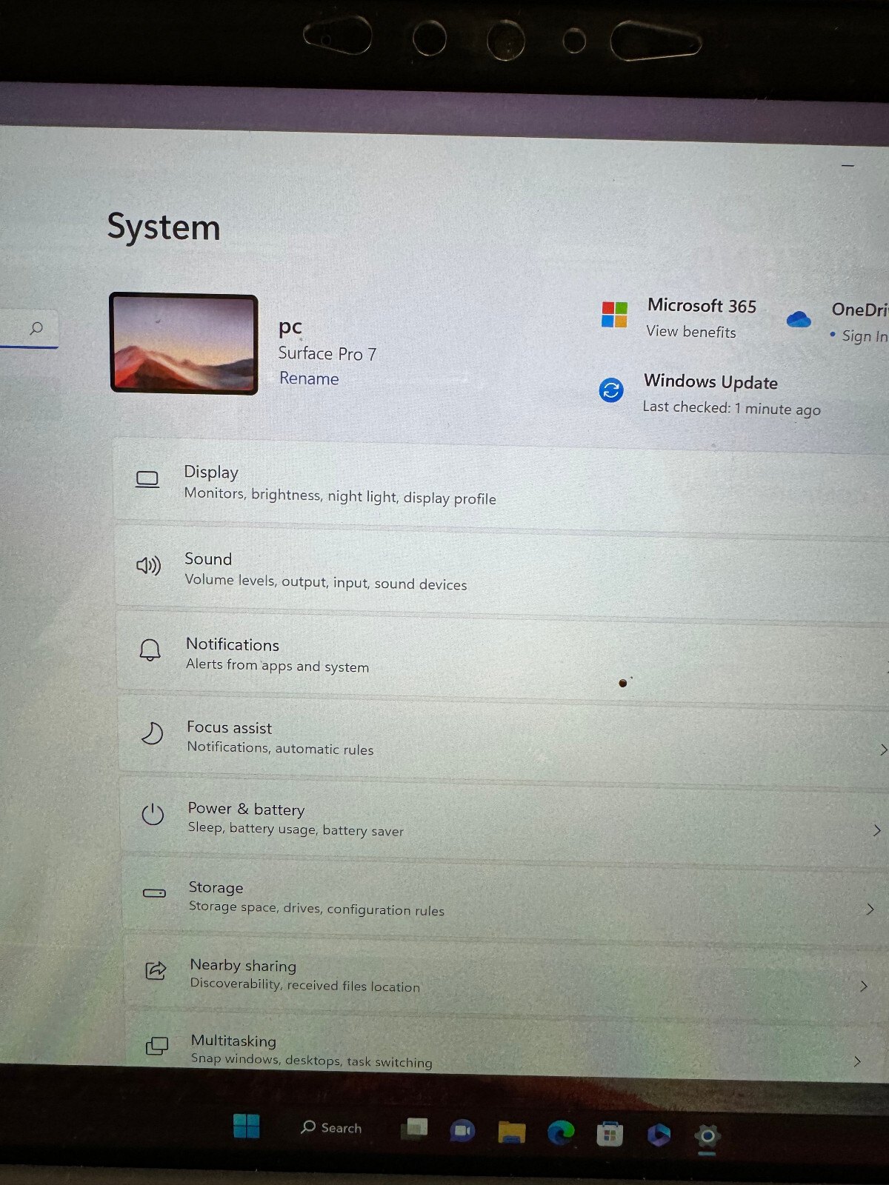Expand the Nearby sharing chevron

(x=864, y=986)
